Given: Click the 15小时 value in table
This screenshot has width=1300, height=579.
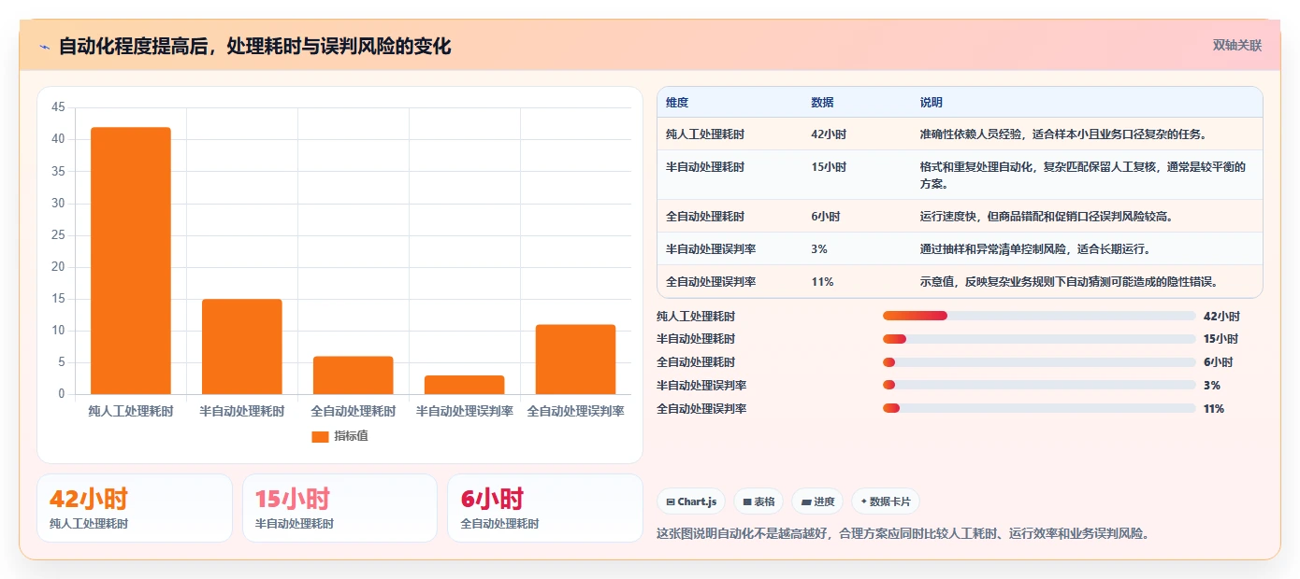Looking at the screenshot, I should (829, 167).
